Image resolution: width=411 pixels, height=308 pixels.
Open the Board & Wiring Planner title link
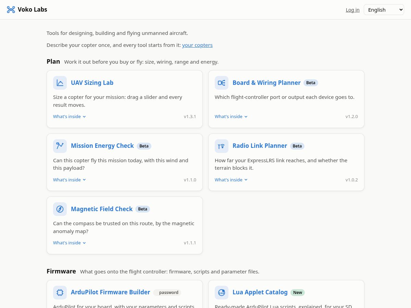(266, 83)
